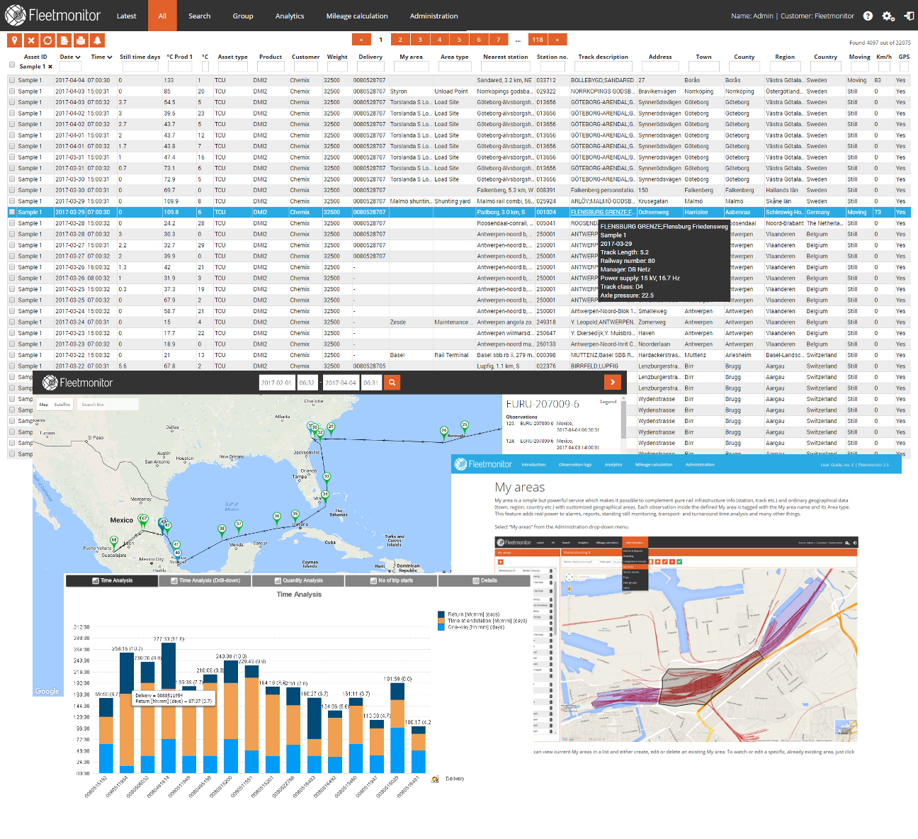Image resolution: width=918 pixels, height=839 pixels.
Task: Click the One-way blue legend swatch
Action: click(x=442, y=627)
